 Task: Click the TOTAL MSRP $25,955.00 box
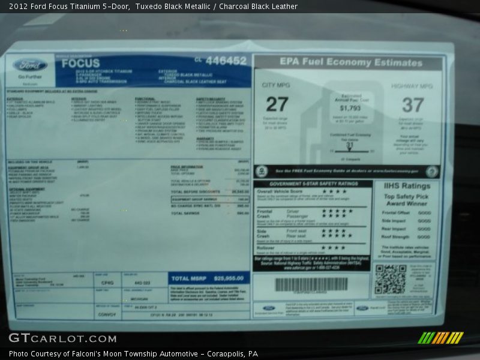coord(209,278)
